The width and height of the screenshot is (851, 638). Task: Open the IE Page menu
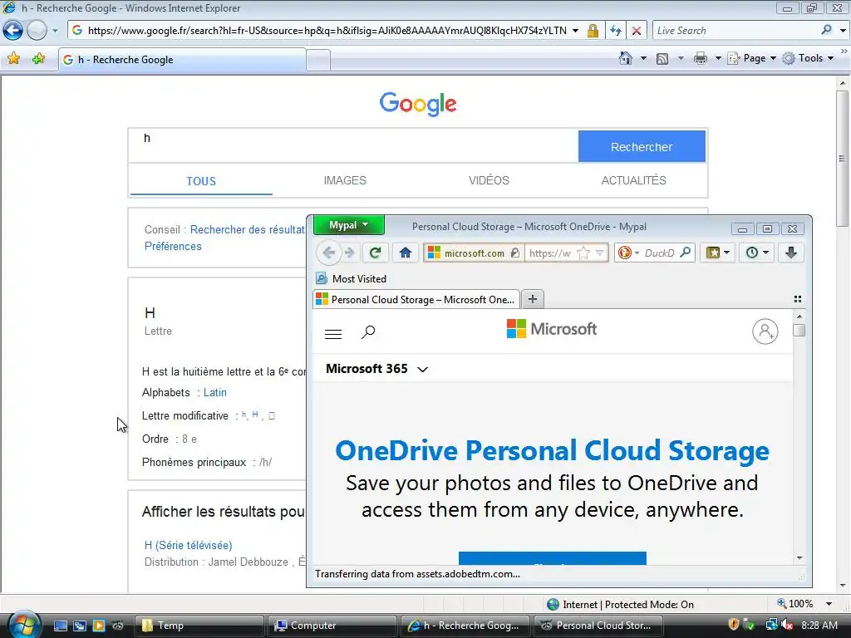[751, 58]
